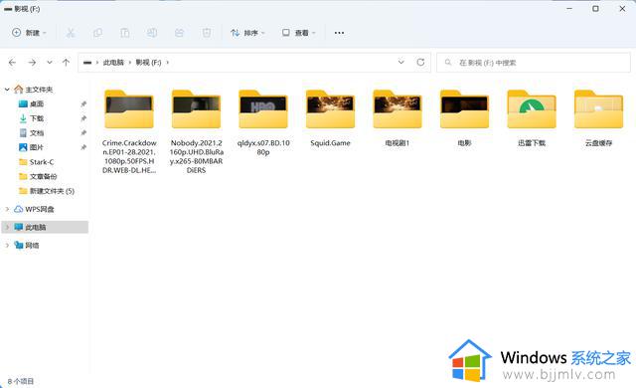Open the See more three-dots menu
The width and height of the screenshot is (636, 388).
(x=339, y=33)
